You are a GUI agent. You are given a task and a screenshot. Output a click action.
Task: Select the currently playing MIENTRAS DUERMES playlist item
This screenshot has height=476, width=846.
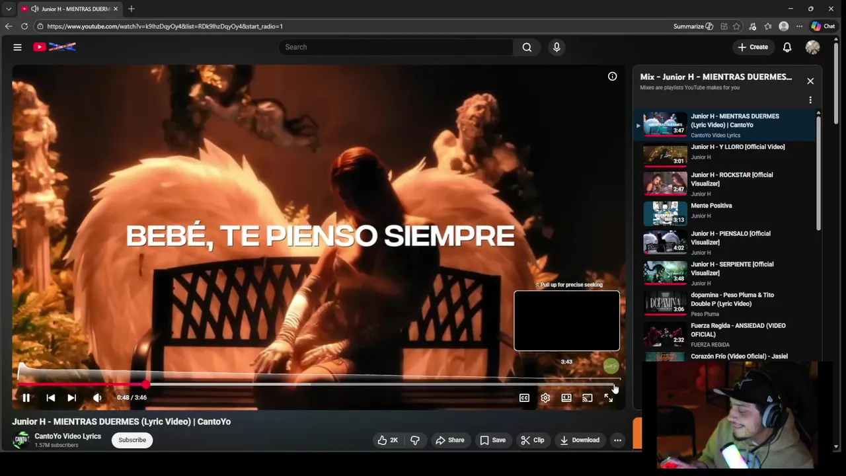[x=726, y=125]
